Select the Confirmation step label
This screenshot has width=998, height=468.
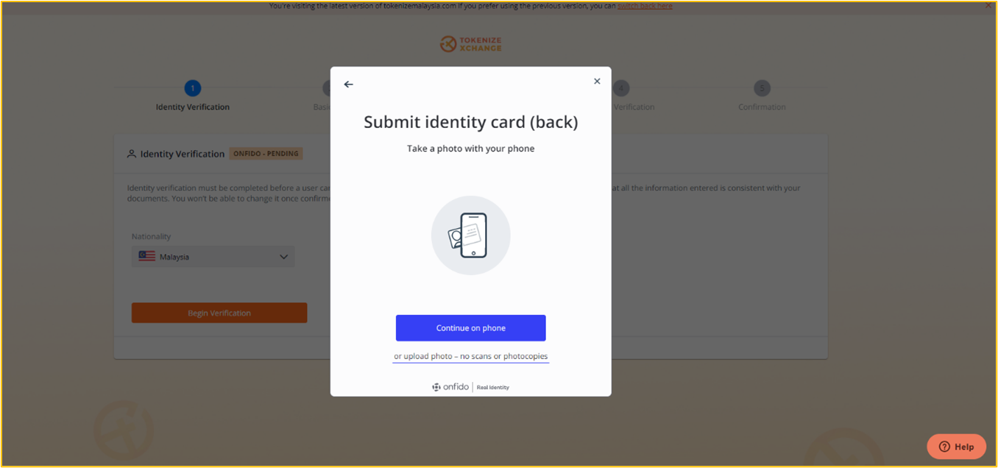[x=762, y=107]
